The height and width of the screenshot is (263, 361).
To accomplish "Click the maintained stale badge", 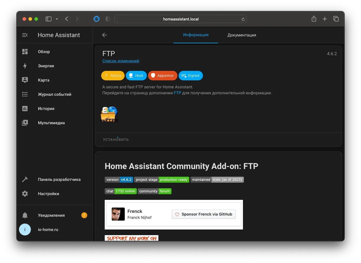I will pos(217,180).
